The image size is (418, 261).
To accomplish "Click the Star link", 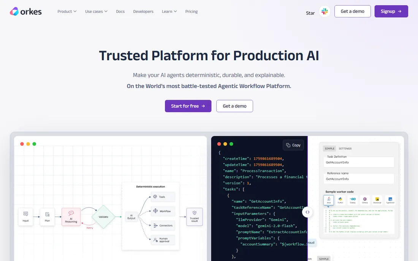I will 310,13.
